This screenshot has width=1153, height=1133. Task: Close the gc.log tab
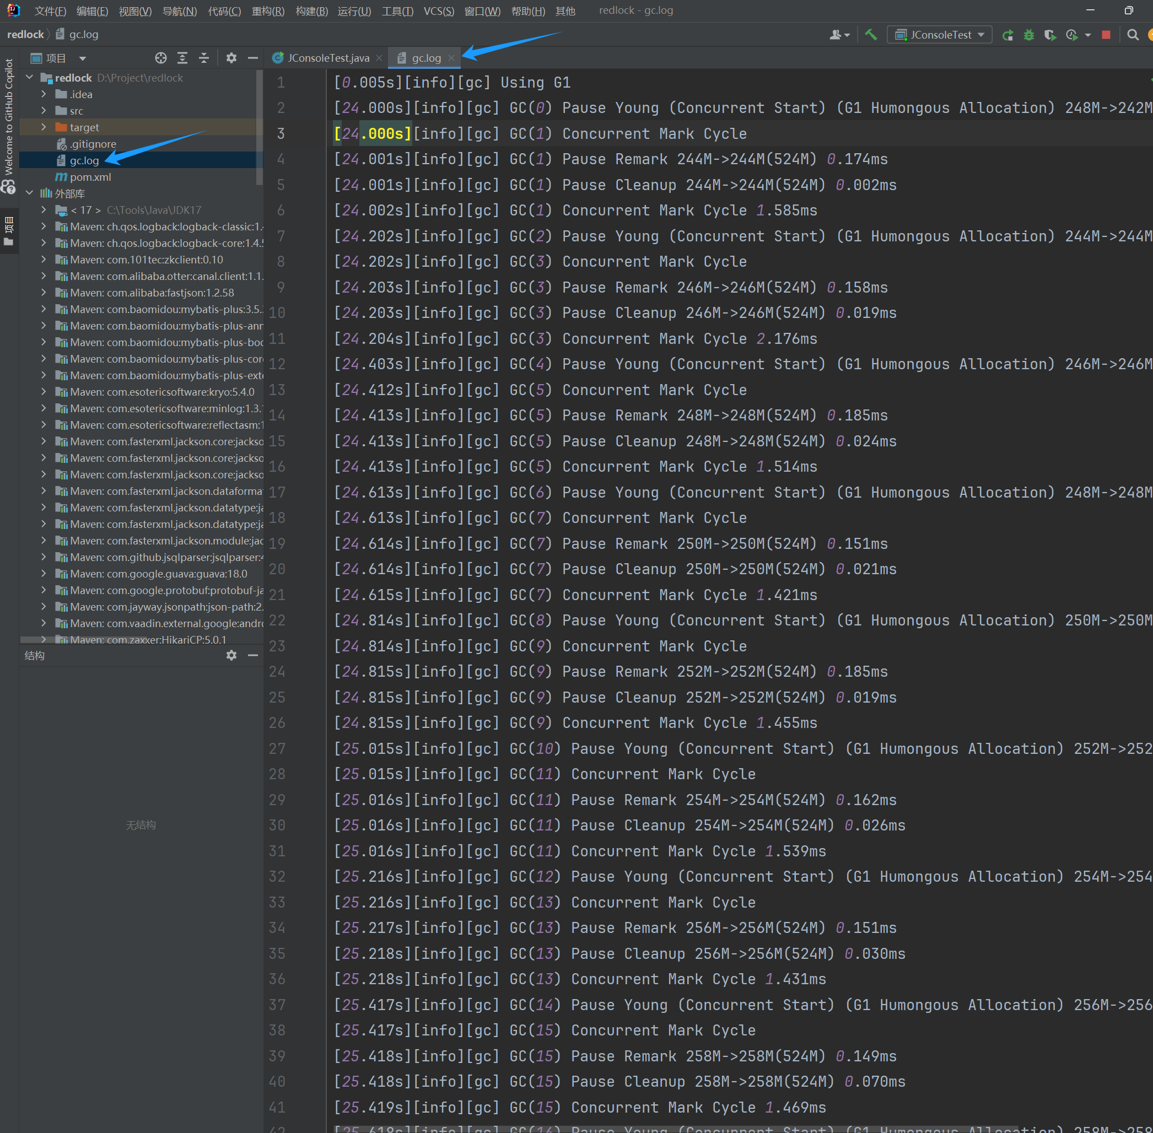click(451, 58)
